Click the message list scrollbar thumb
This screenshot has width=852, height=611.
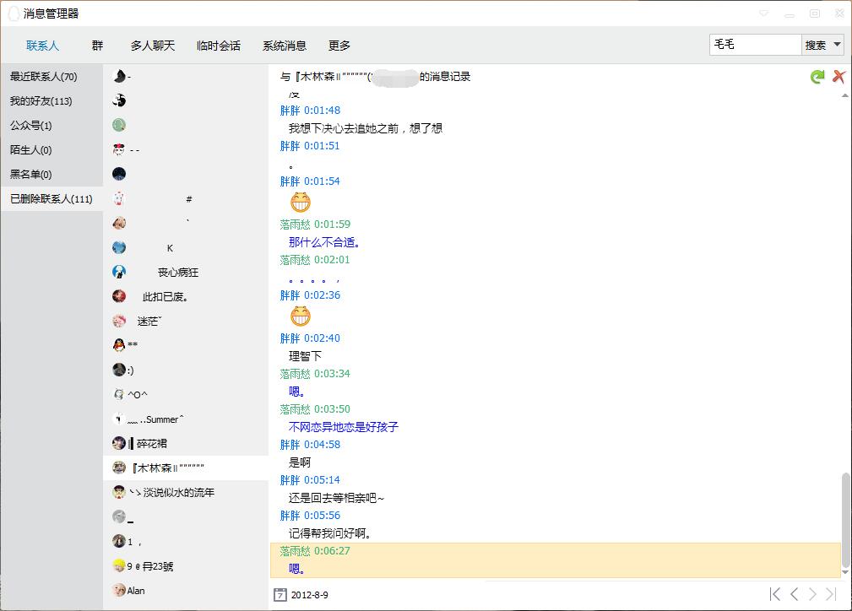coord(845,519)
